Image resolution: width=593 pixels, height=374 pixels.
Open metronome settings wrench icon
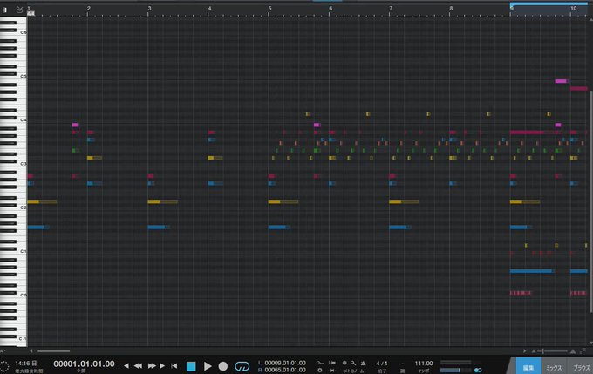(x=353, y=363)
